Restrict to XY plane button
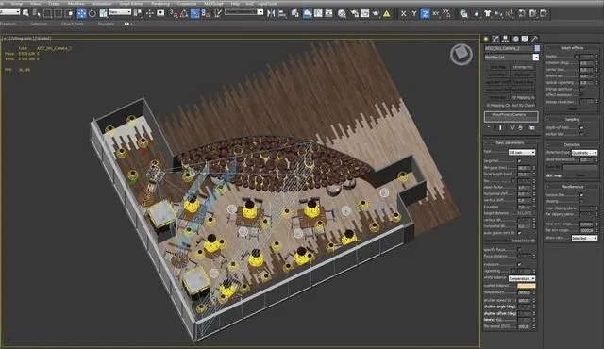Screen dimensions: 604x349 click(x=435, y=13)
